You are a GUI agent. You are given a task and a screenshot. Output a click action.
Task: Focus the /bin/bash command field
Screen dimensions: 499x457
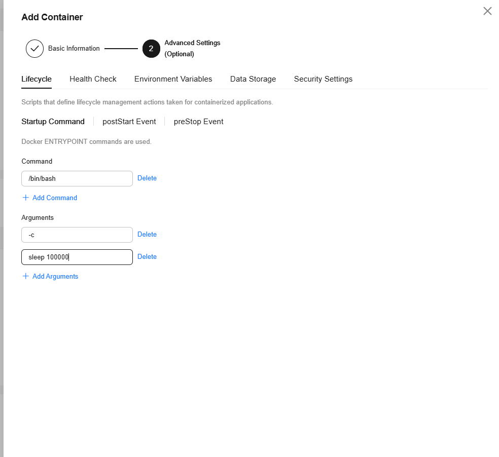[77, 178]
